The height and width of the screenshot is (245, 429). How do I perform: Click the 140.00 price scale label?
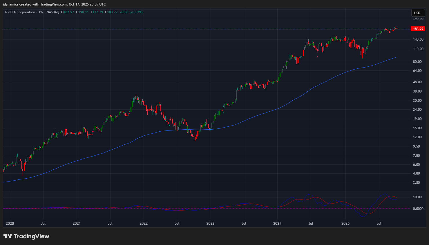point(418,39)
